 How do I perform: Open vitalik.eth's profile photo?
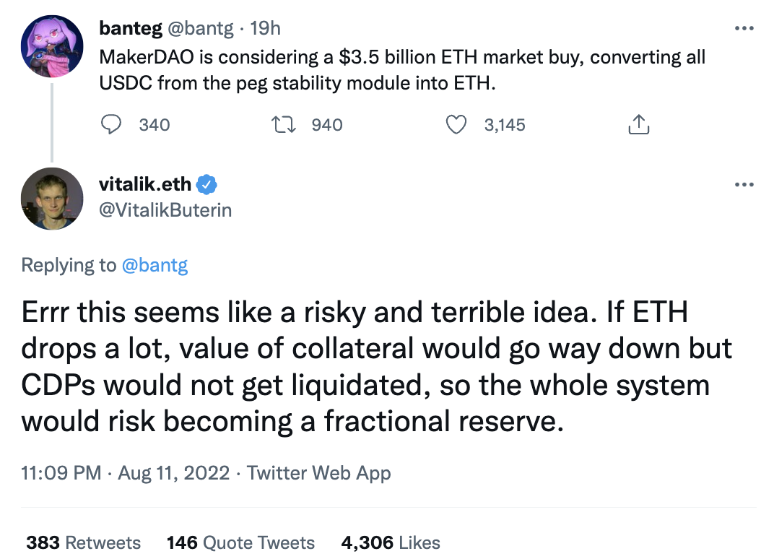coord(52,199)
